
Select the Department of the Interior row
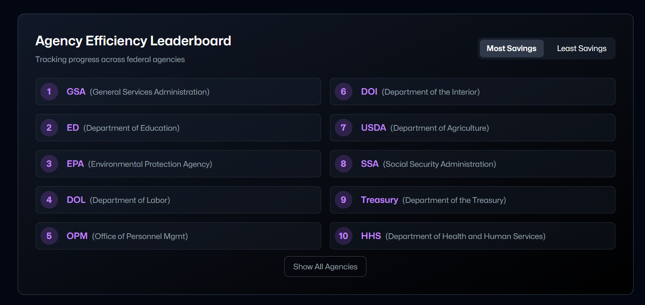click(x=473, y=92)
